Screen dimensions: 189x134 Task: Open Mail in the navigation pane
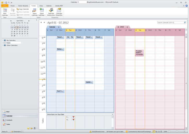(8, 112)
